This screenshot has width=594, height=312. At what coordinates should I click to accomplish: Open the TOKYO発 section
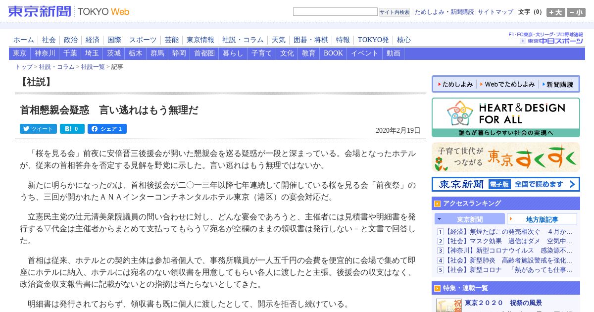[373, 40]
